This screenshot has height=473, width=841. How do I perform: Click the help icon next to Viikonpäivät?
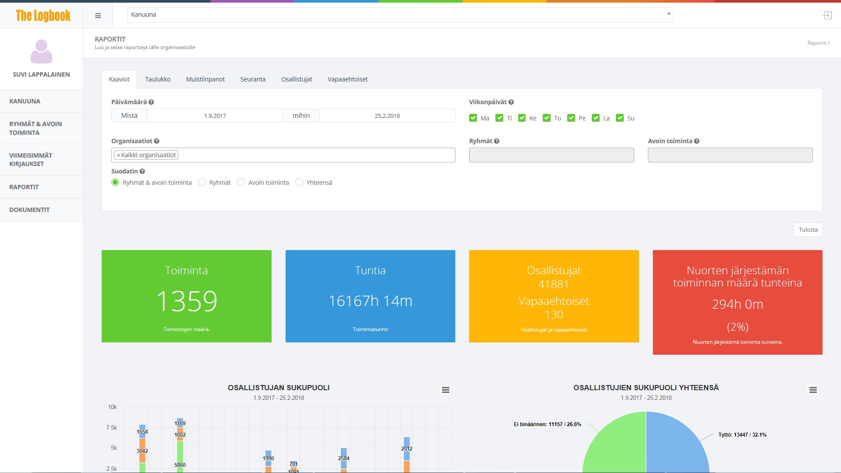click(511, 102)
